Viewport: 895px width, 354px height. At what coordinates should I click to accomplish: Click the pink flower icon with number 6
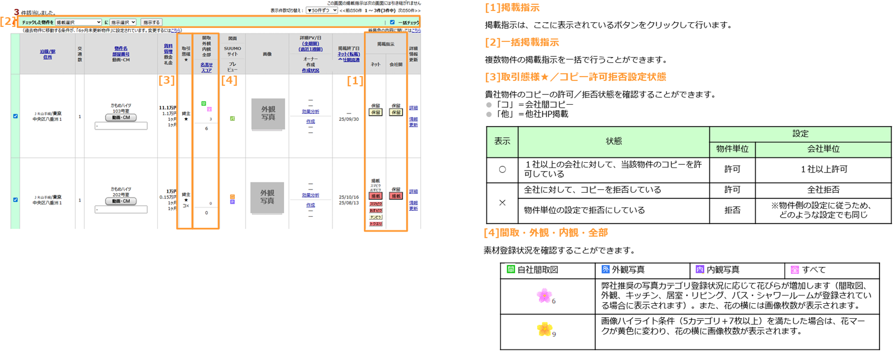pyautogui.click(x=544, y=296)
